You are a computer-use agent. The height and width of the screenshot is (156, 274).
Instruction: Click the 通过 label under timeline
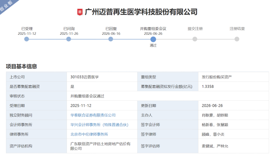(153, 46)
